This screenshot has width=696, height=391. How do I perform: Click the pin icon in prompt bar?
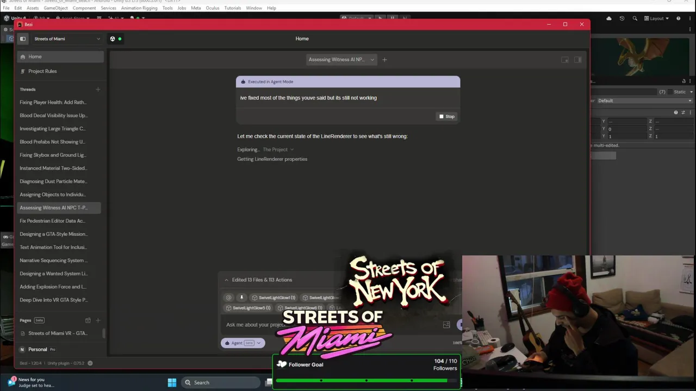(x=241, y=298)
